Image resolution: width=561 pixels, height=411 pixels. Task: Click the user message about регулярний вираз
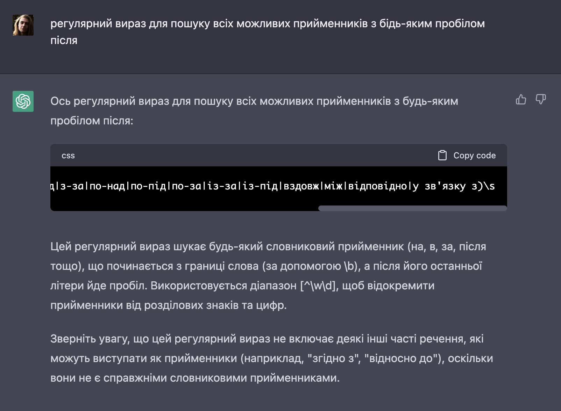[x=268, y=32]
